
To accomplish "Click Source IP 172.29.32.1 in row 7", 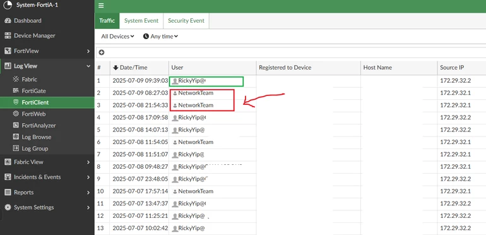I will [x=455, y=154].
